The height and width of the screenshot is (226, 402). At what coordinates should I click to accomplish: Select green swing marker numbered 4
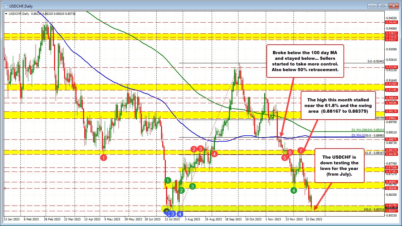[x=293, y=190]
